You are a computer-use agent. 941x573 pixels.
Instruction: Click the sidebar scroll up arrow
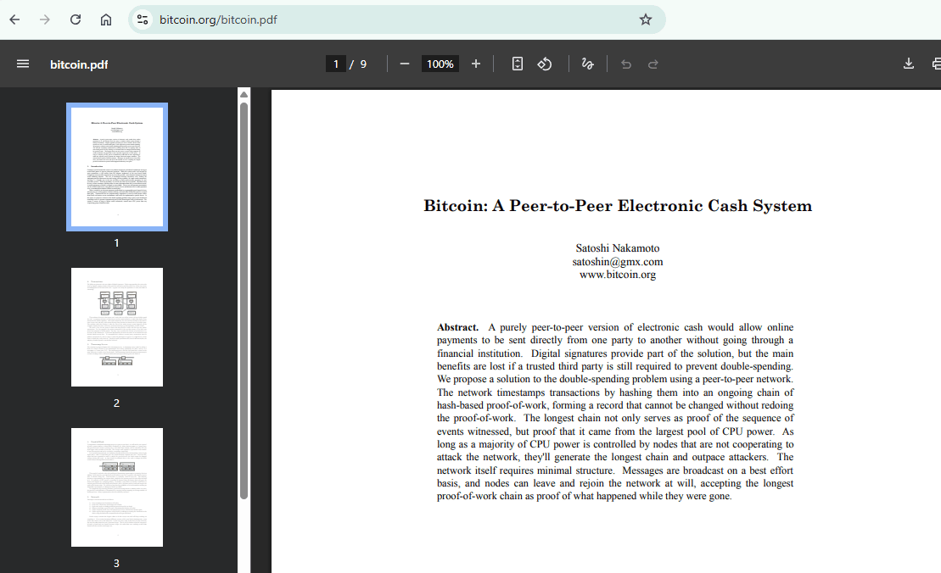pyautogui.click(x=244, y=95)
